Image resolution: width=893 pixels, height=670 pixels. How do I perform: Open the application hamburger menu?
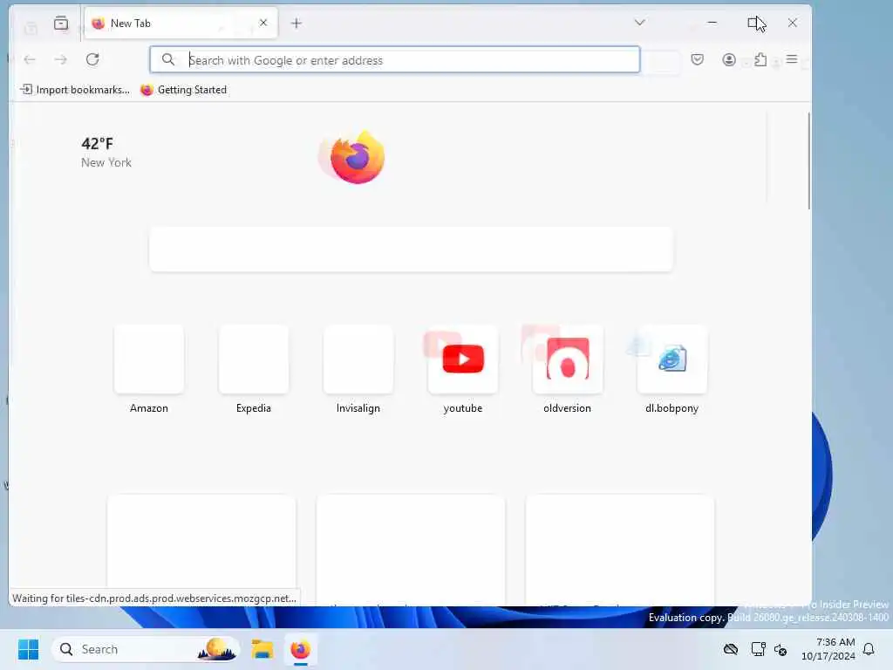pos(792,59)
